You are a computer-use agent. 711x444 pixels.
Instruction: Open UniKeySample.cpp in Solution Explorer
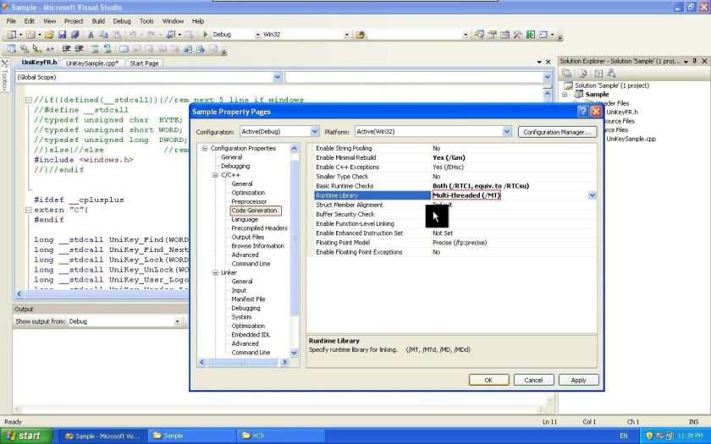pyautogui.click(x=631, y=139)
